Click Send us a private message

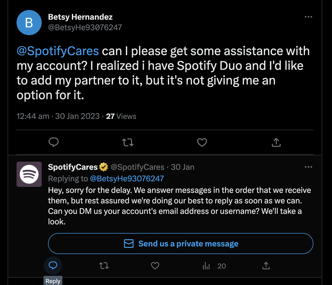tap(180, 244)
